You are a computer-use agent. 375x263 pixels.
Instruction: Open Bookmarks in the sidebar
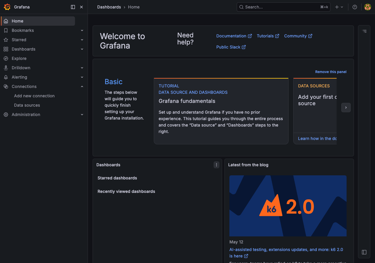[23, 30]
